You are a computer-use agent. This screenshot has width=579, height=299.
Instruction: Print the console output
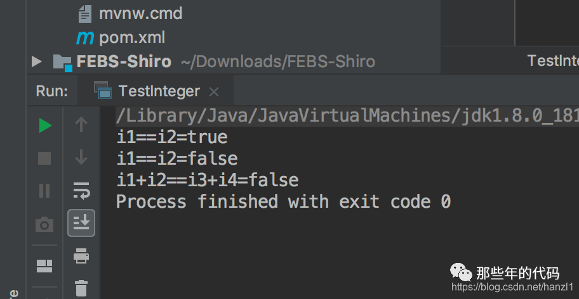pyautogui.click(x=81, y=255)
